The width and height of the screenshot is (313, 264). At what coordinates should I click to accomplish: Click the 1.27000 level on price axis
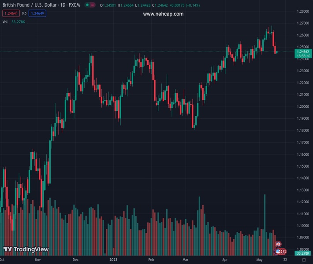pos(303,23)
